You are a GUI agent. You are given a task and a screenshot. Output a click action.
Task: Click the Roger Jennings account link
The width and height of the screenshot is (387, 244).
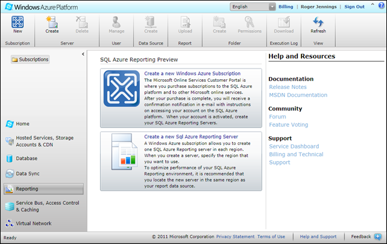tap(318, 7)
